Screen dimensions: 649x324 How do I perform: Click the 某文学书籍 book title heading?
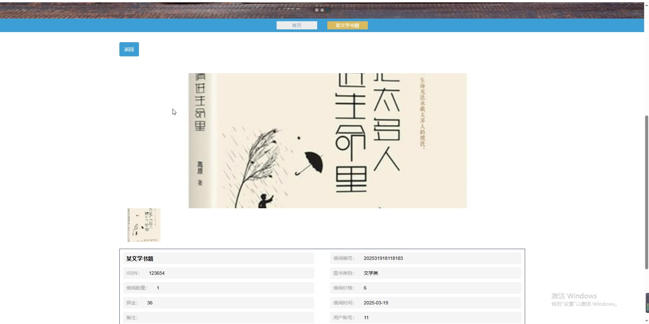140,259
